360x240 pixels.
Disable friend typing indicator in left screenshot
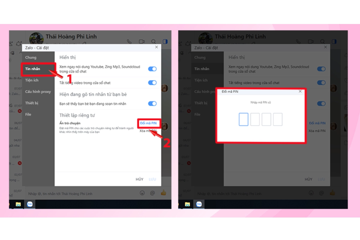(x=152, y=103)
